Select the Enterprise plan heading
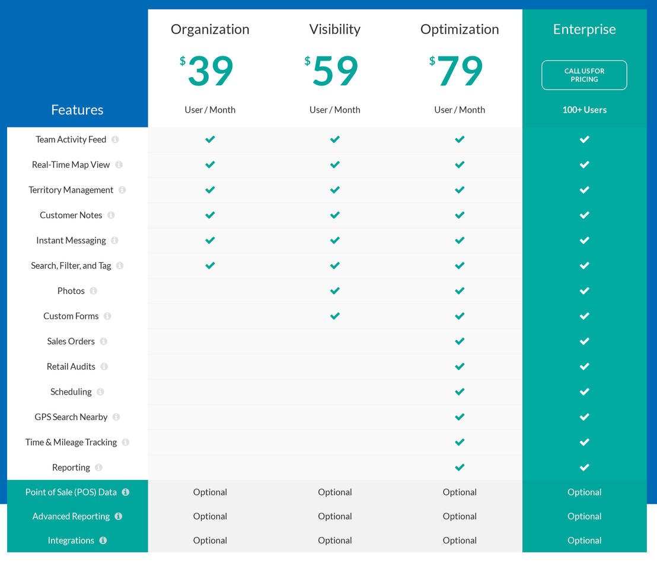This screenshot has height=566, width=657. click(585, 29)
